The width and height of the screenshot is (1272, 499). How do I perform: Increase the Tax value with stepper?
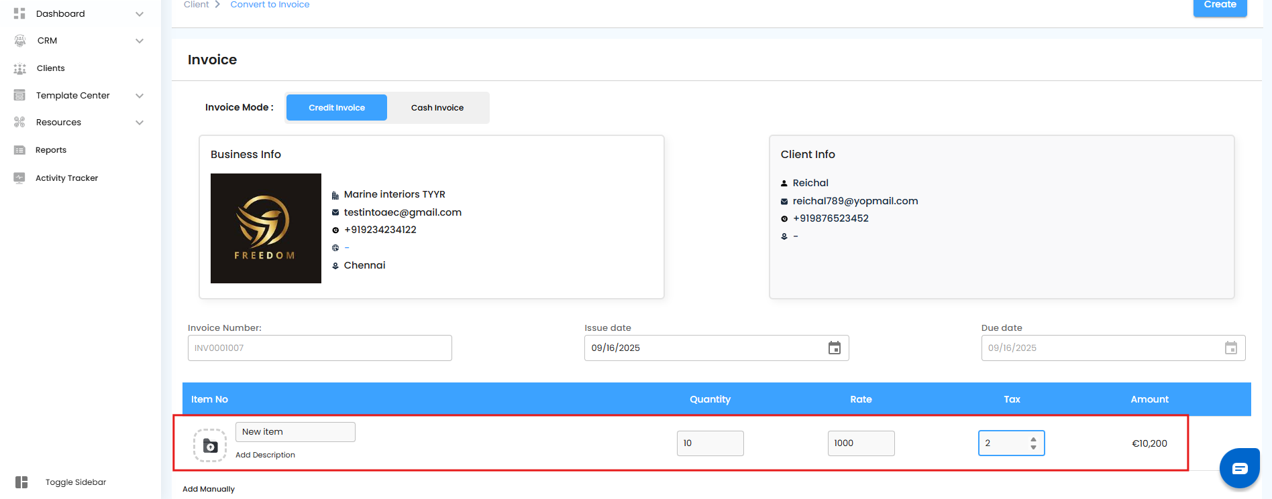[x=1033, y=439]
